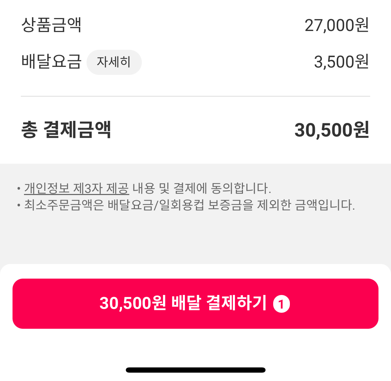Click the divider line above 총 결제금액
Viewport: 391px width, 381px height.
pos(195,96)
